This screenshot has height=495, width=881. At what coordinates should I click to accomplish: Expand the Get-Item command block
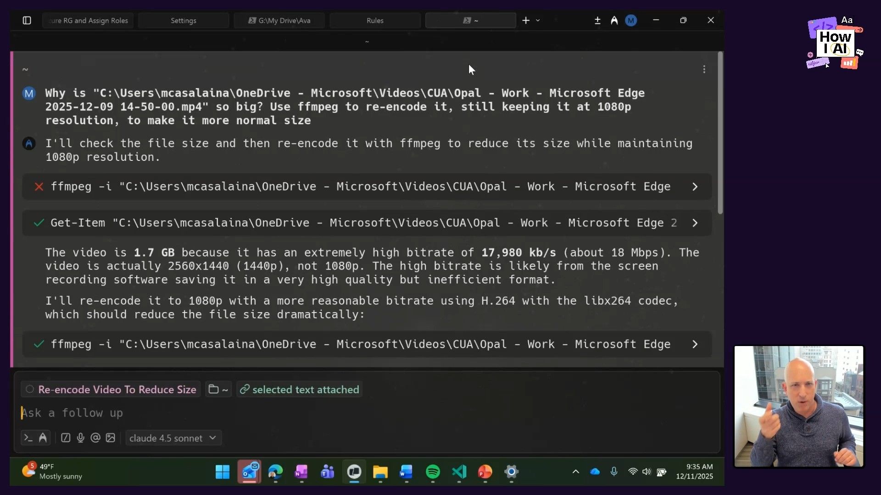pos(695,223)
